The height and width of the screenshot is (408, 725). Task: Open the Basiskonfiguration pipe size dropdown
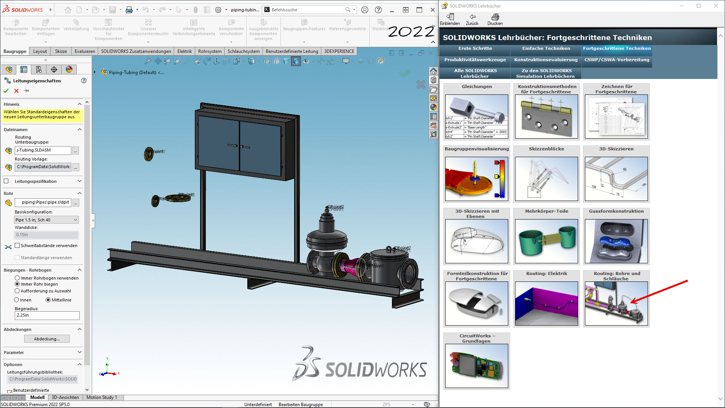pyautogui.click(x=46, y=220)
